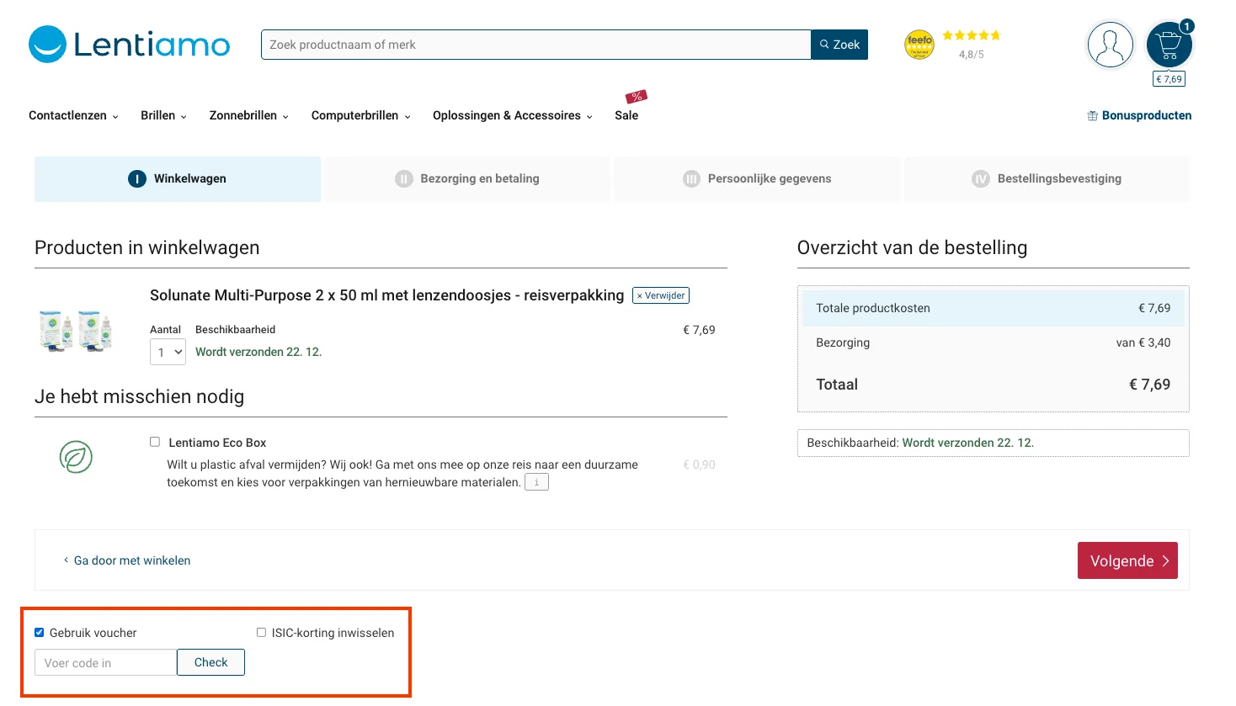Image resolution: width=1236 pixels, height=706 pixels.
Task: Click the Lentiamo logo
Action: 128,44
